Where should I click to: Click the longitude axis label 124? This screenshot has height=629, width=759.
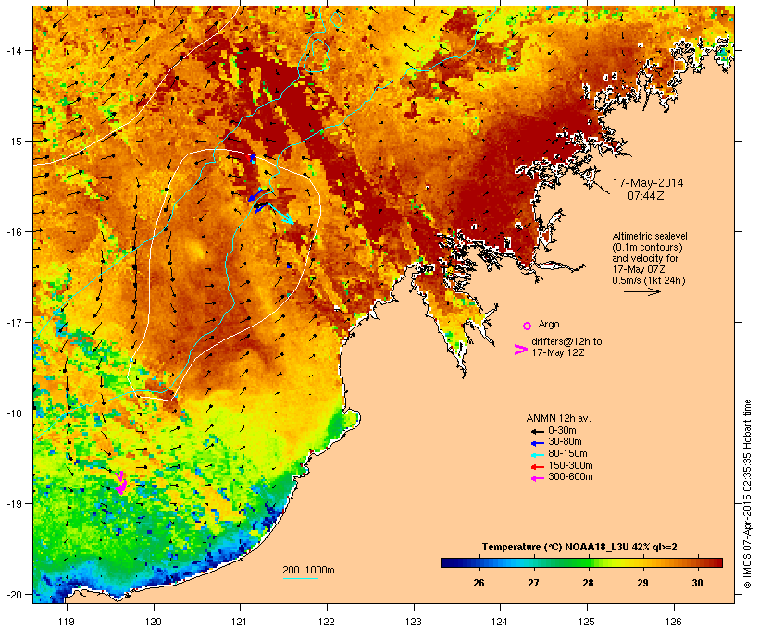tap(500, 622)
